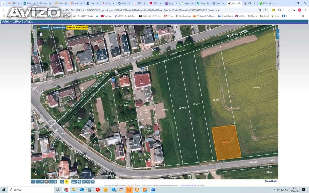Refresh the map with circular arrow tool

pos(62,182)
